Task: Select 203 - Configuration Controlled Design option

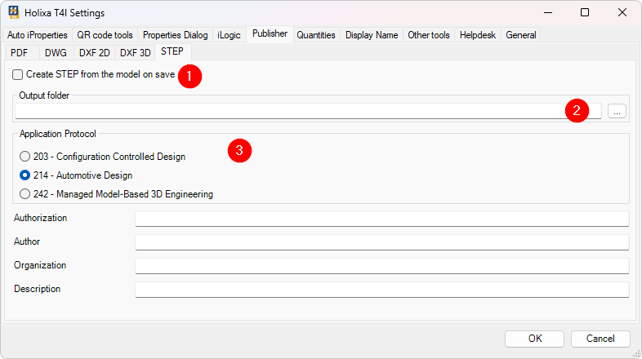Action: click(x=25, y=157)
